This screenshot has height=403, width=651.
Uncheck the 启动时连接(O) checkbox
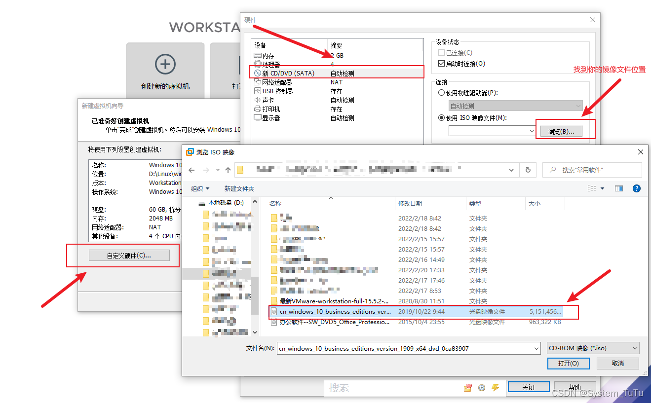441,64
